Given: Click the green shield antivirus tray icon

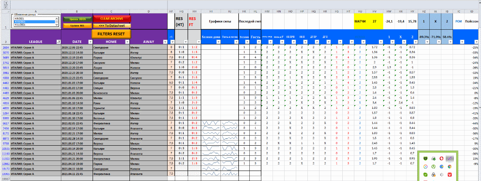Looking at the screenshot, I should click(x=424, y=159).
